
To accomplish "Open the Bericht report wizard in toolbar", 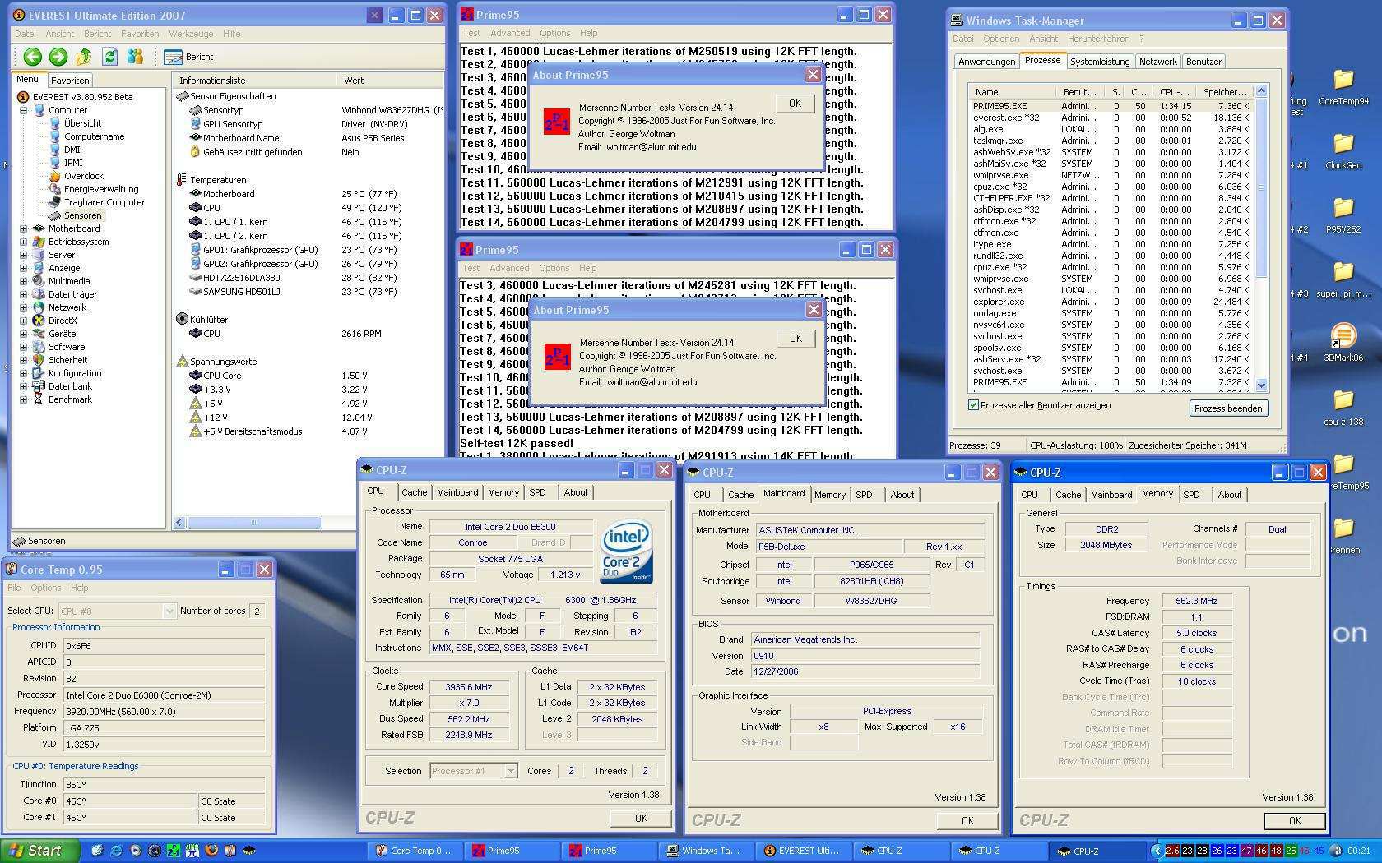I will 189,57.
